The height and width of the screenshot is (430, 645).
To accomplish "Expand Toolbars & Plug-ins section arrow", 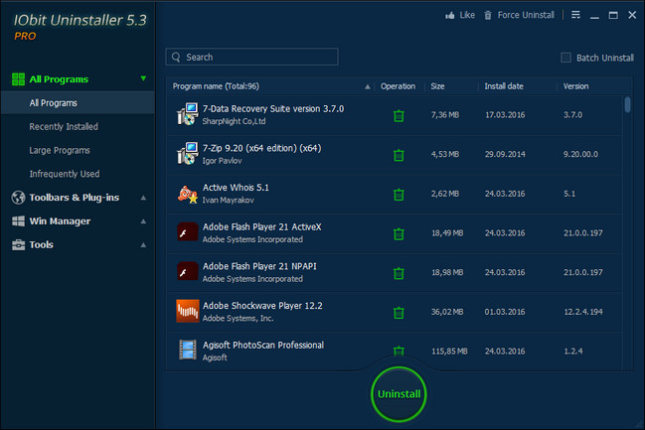I will [x=143, y=198].
